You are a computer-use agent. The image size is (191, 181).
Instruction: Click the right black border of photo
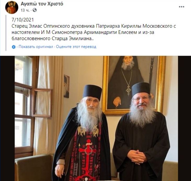pos(184,118)
